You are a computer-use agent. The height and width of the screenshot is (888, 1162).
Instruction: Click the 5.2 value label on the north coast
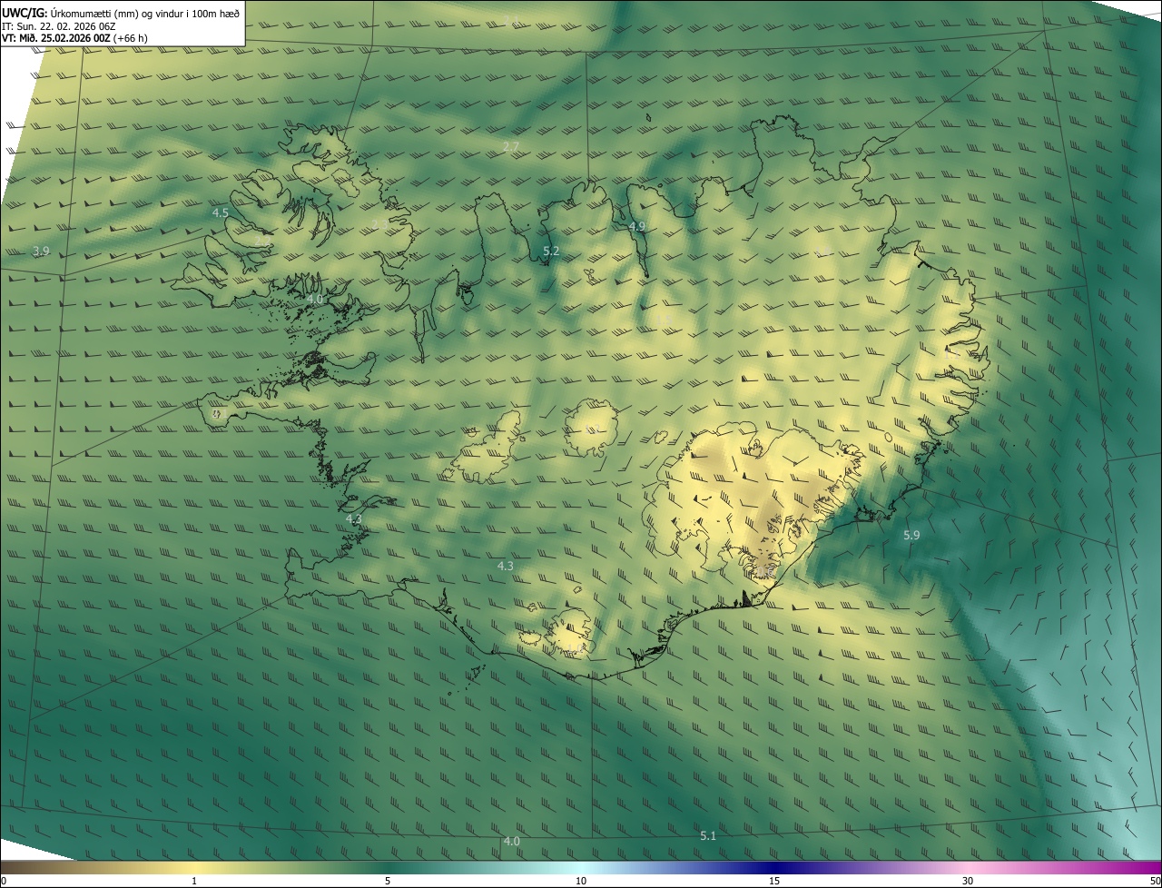tap(551, 251)
